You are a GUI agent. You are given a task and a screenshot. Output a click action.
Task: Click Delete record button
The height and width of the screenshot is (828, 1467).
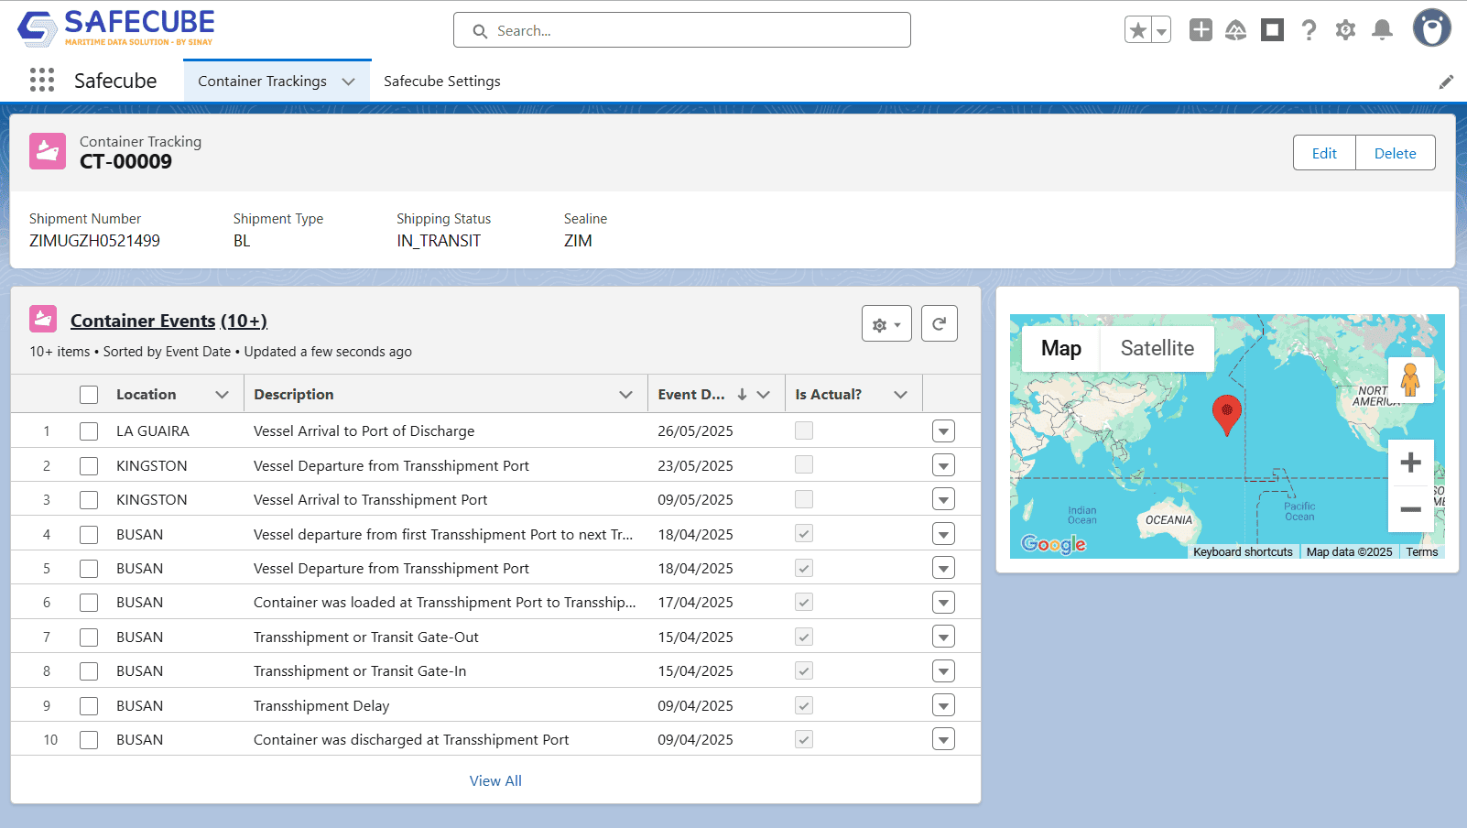pyautogui.click(x=1395, y=153)
